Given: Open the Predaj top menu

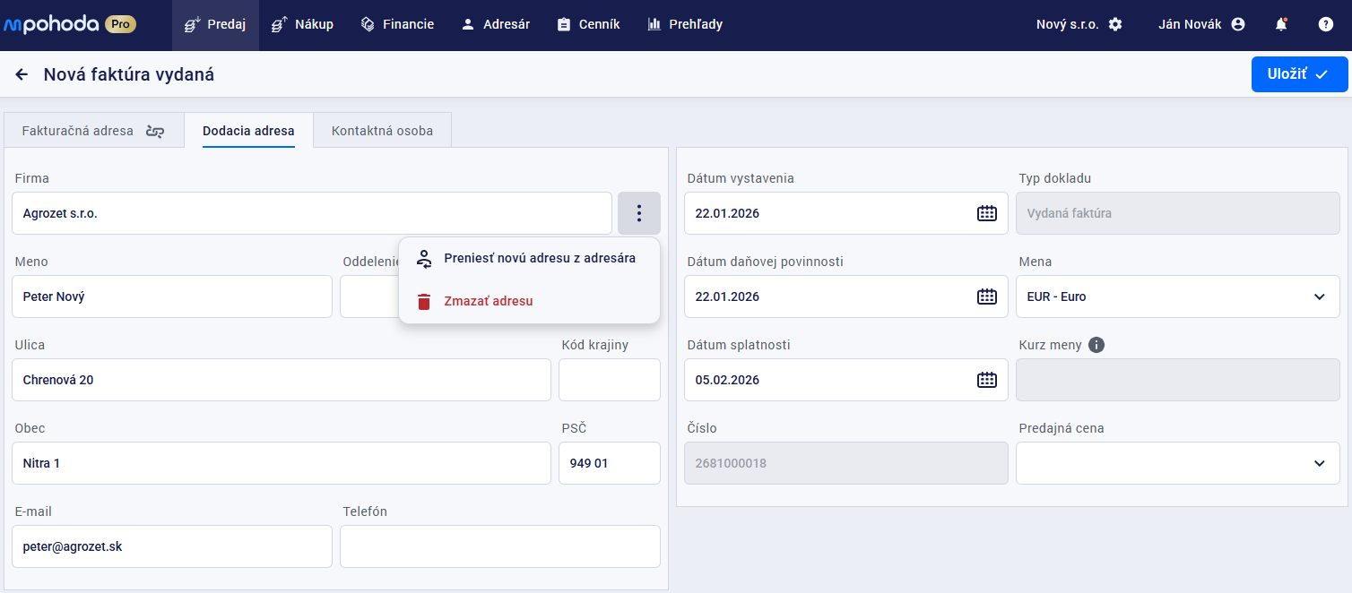Looking at the screenshot, I should click(215, 25).
